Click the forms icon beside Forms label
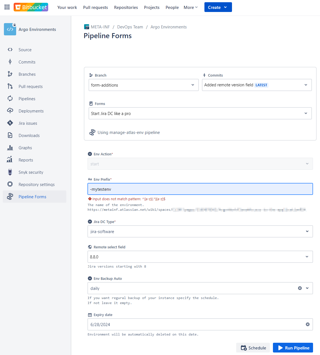The height and width of the screenshot is (355, 320). 91,104
